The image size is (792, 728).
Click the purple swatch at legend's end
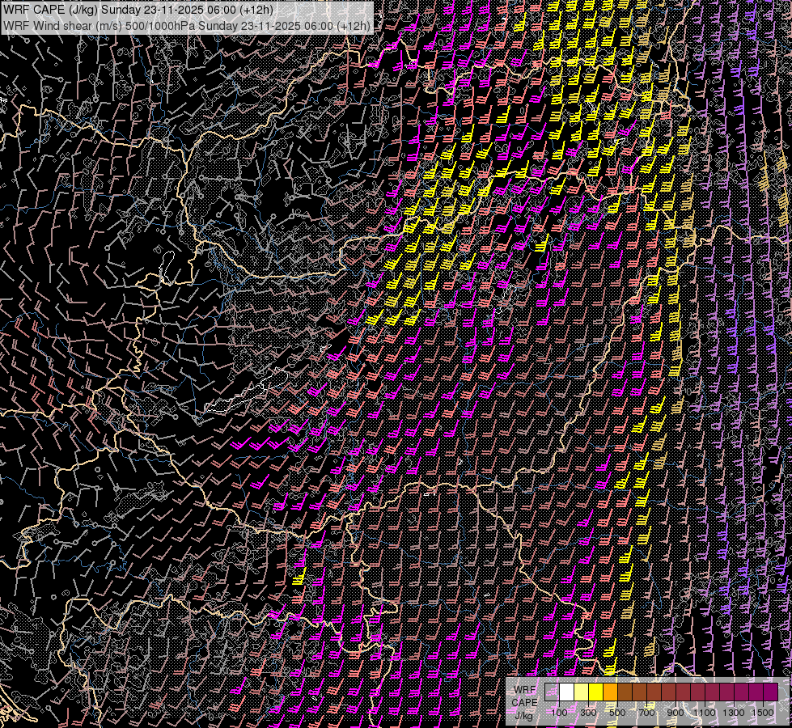pyautogui.click(x=770, y=692)
